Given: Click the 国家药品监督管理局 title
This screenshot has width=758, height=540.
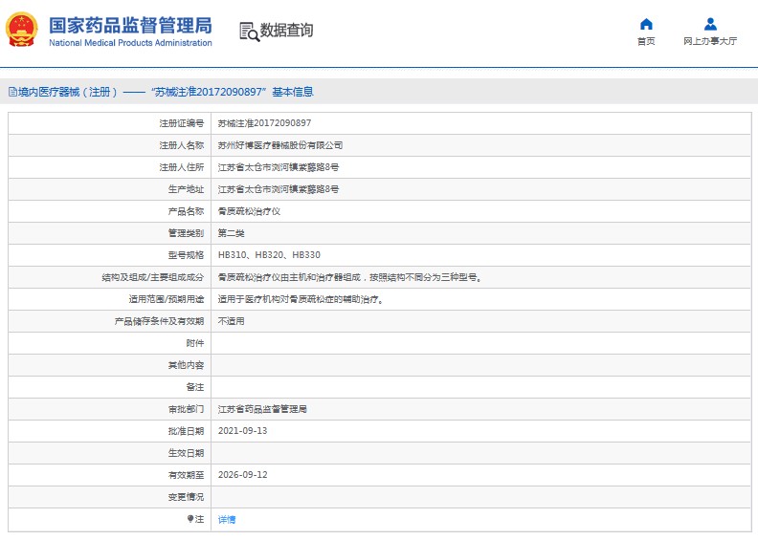Looking at the screenshot, I should point(130,26).
